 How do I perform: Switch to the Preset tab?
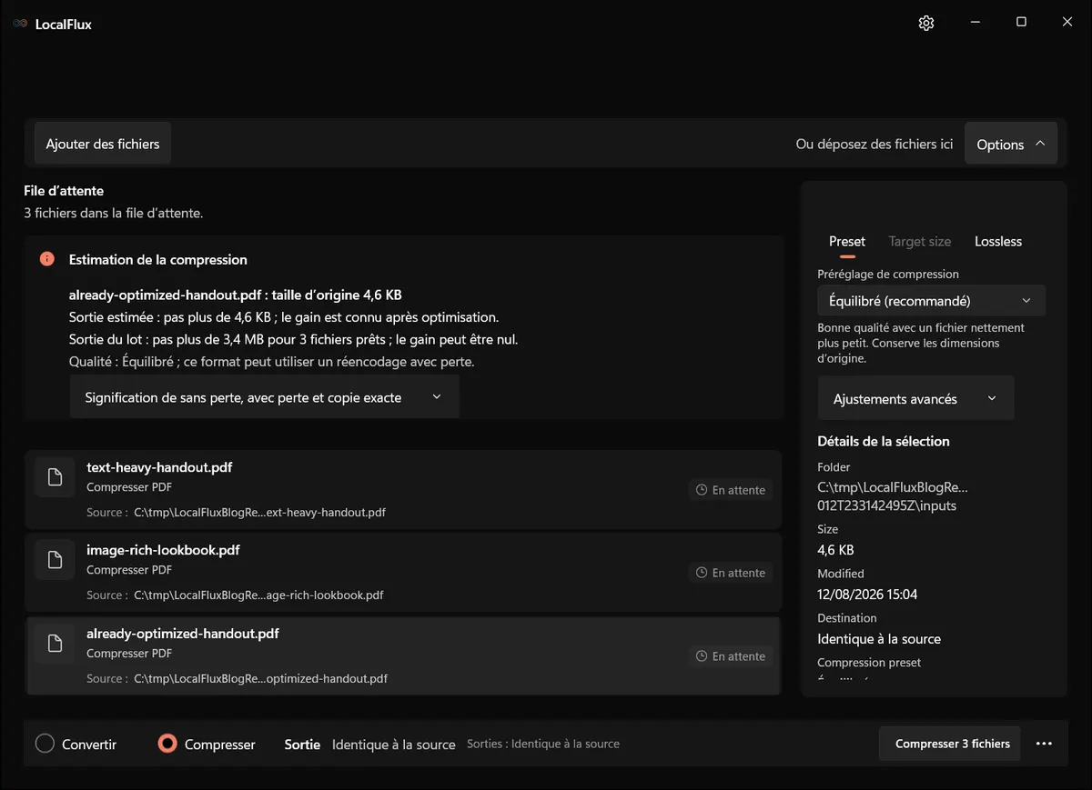coord(847,241)
